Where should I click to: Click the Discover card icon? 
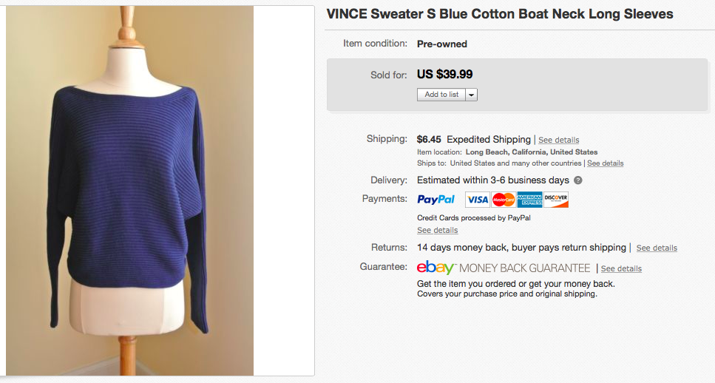point(555,200)
